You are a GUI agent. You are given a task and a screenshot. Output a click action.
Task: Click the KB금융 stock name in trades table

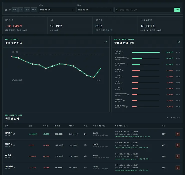[x=8, y=155]
